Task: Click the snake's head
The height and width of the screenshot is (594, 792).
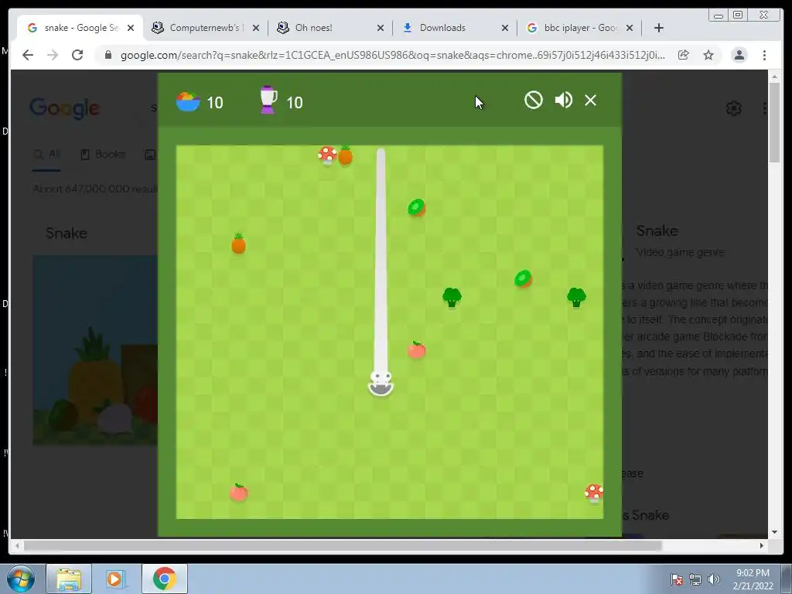Action: click(381, 384)
